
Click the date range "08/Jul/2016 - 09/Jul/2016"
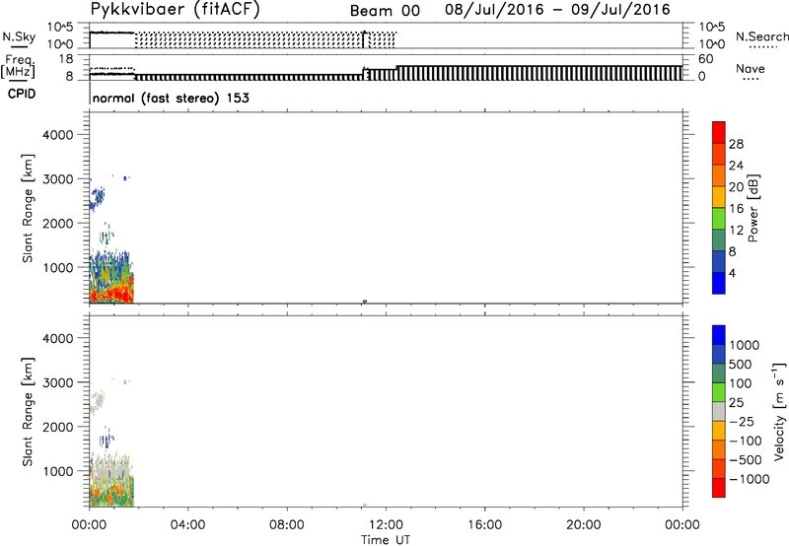pos(557,10)
